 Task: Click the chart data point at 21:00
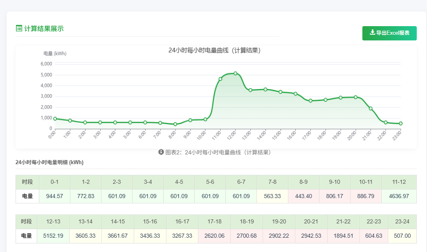tap(371, 109)
